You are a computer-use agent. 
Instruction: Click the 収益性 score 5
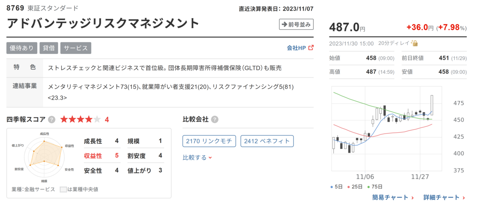(x=117, y=155)
